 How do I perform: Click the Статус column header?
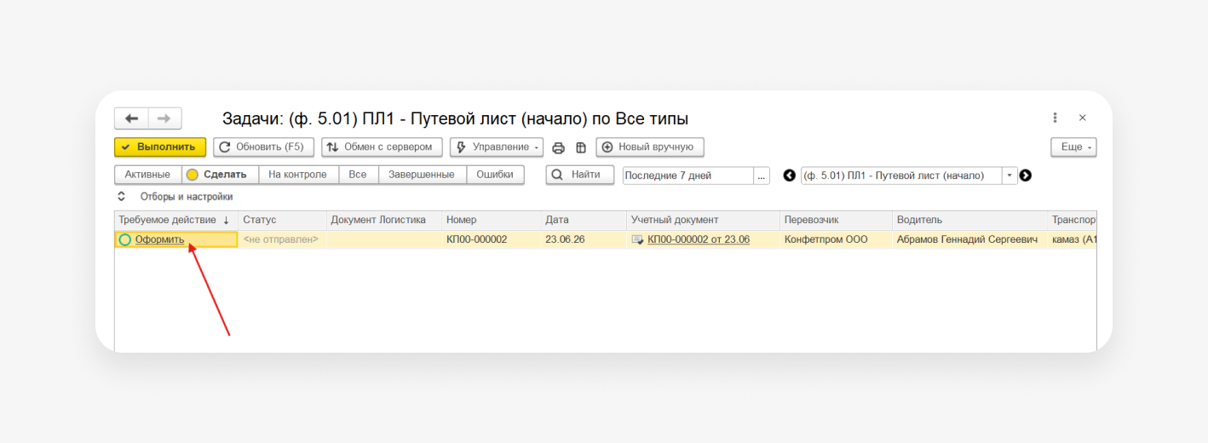[282, 220]
